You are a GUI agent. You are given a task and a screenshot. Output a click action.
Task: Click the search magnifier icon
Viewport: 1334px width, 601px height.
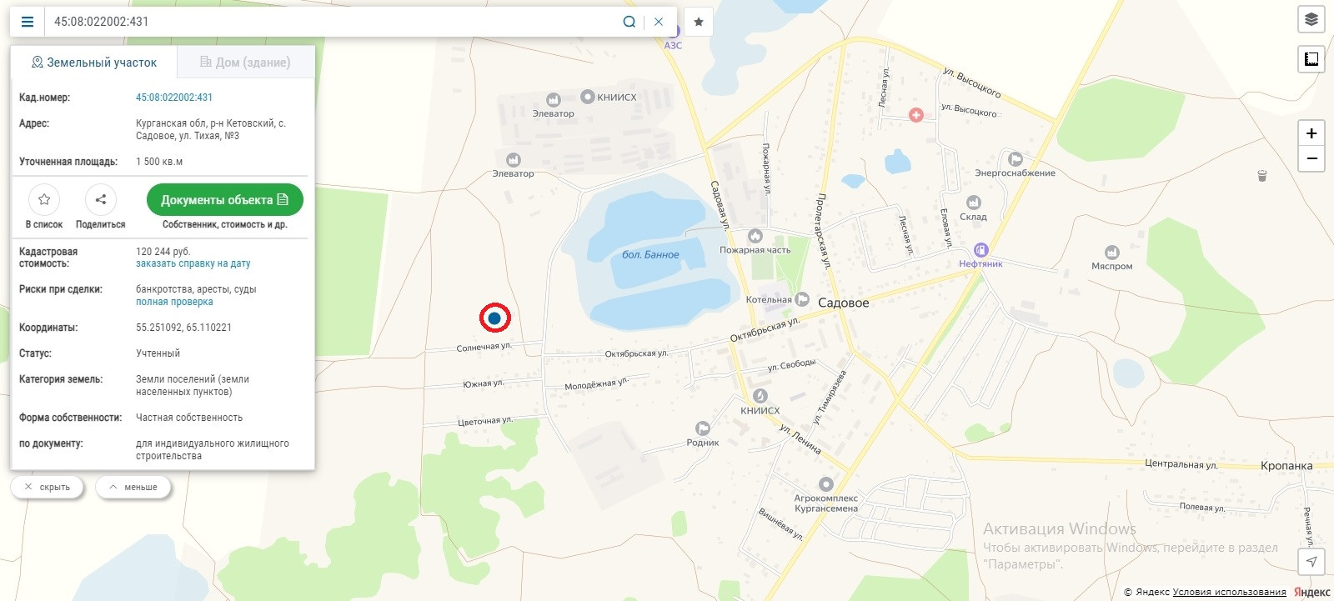pos(629,22)
